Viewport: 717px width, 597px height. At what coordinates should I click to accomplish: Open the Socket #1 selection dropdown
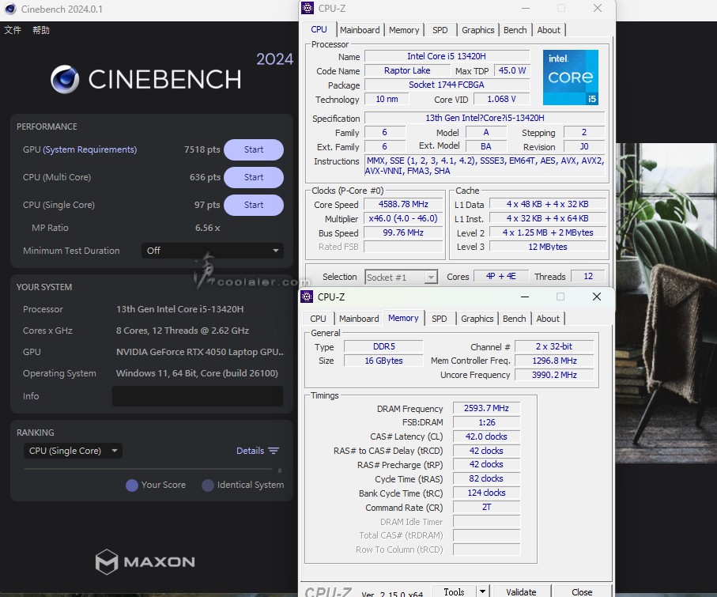coord(401,278)
